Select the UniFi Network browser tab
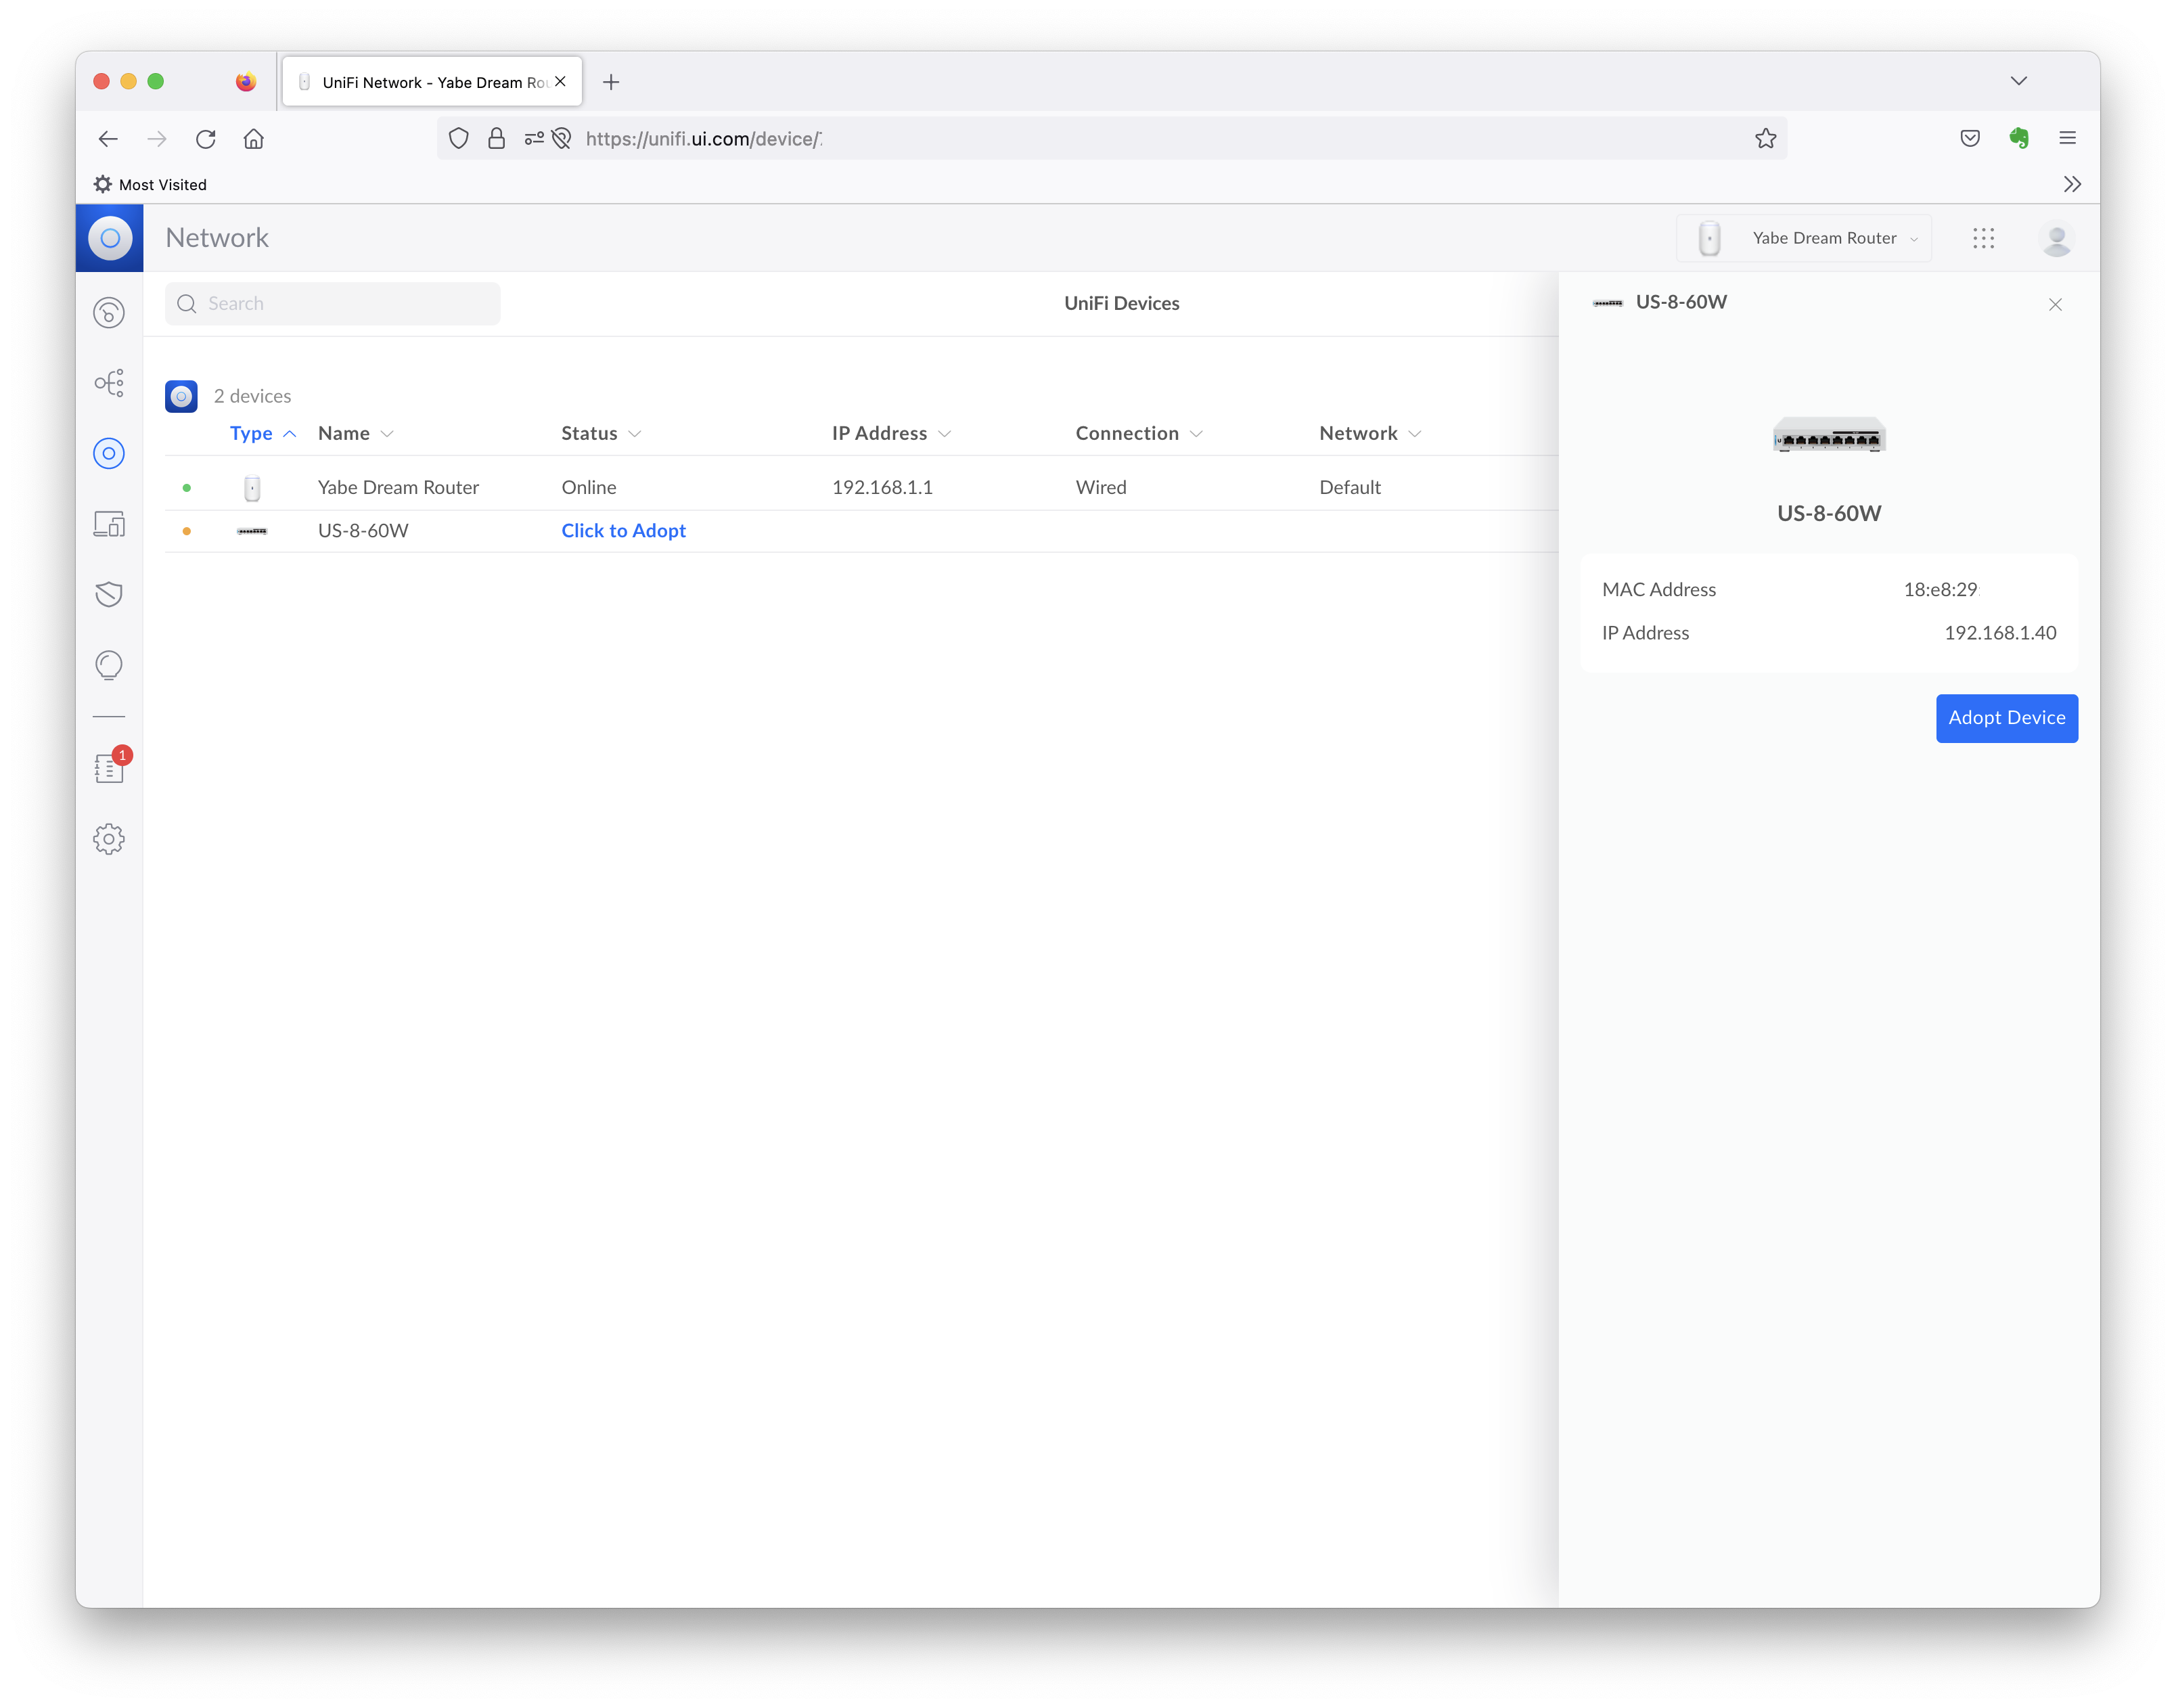 [x=432, y=82]
